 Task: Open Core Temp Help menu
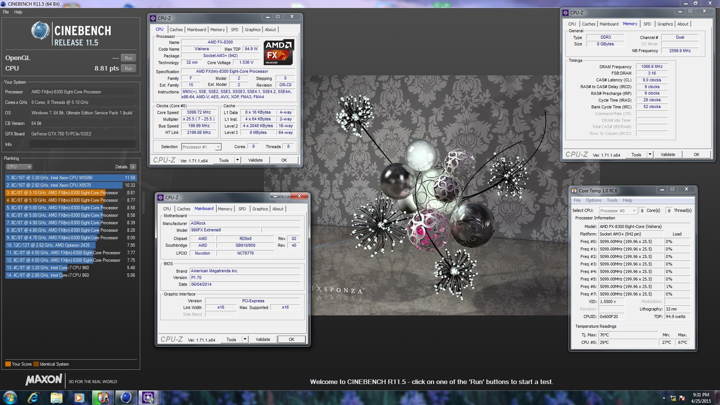(627, 200)
